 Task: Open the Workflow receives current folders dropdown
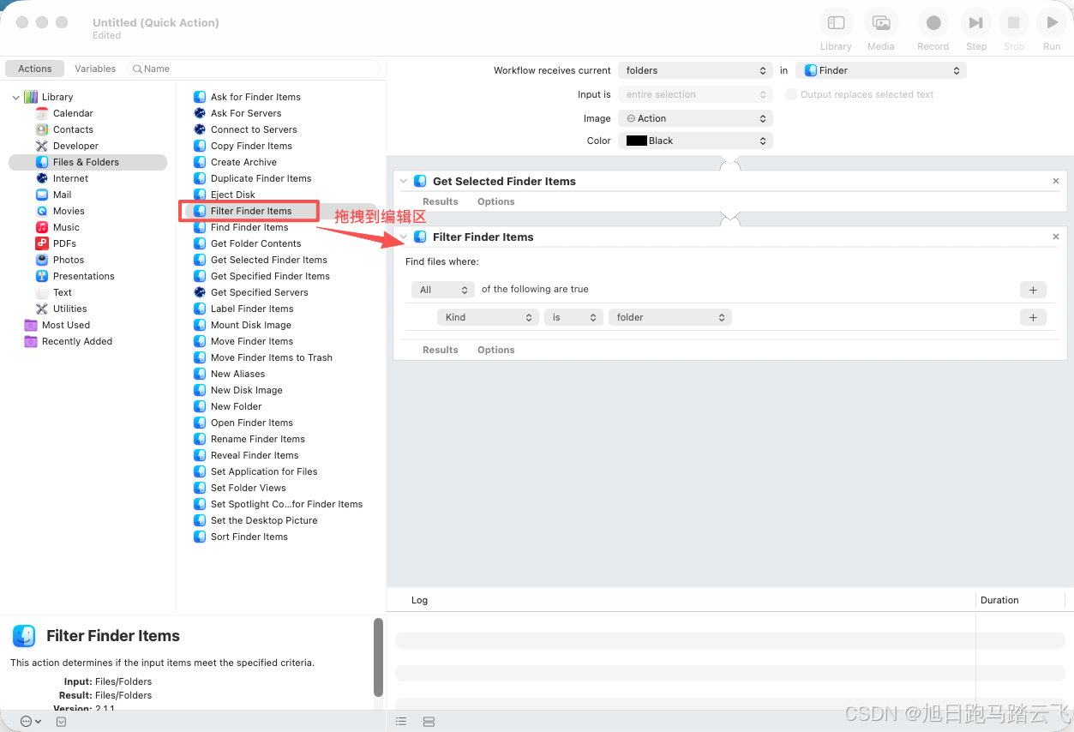[x=695, y=70]
